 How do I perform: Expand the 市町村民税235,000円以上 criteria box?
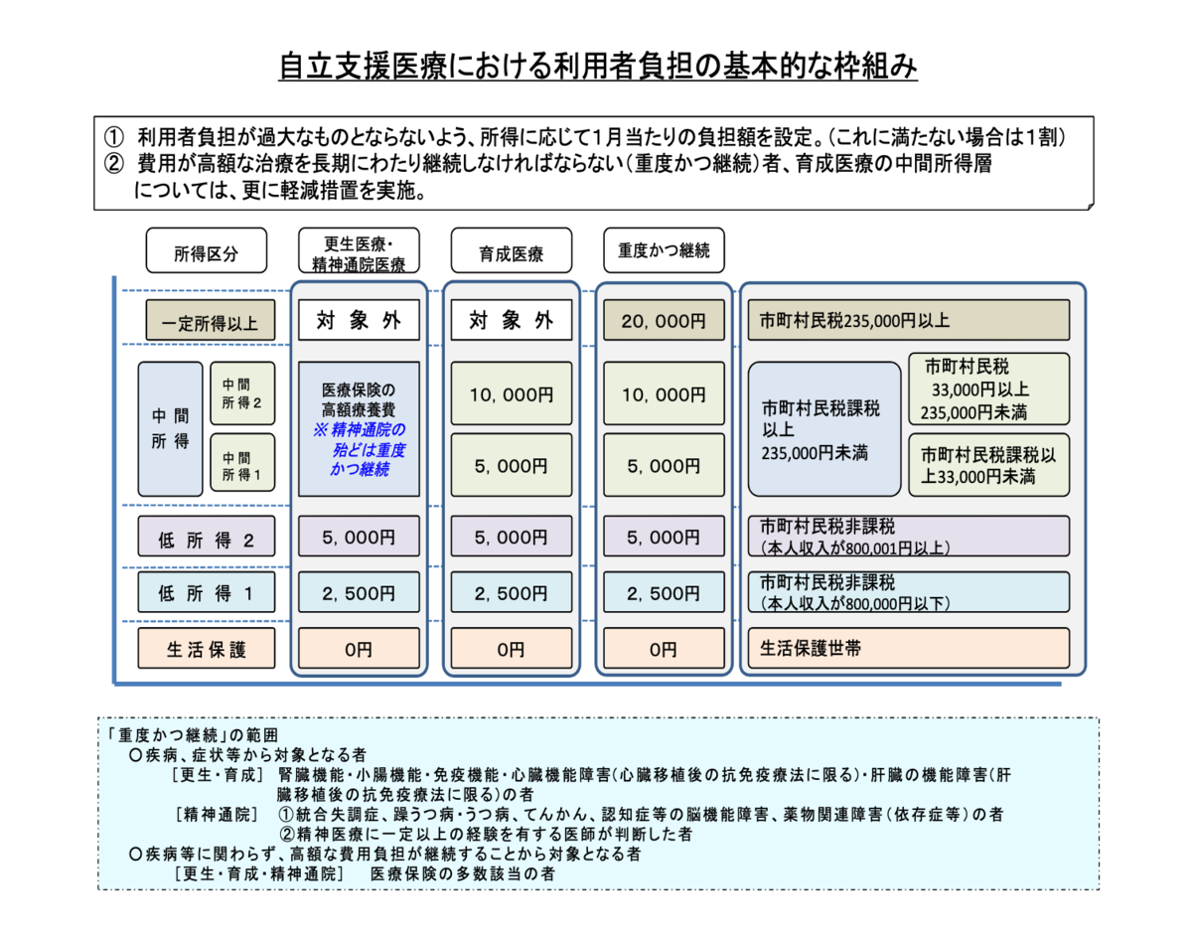(909, 320)
